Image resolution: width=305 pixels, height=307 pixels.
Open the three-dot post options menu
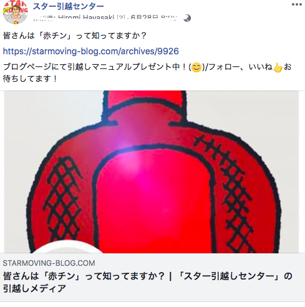point(296,4)
